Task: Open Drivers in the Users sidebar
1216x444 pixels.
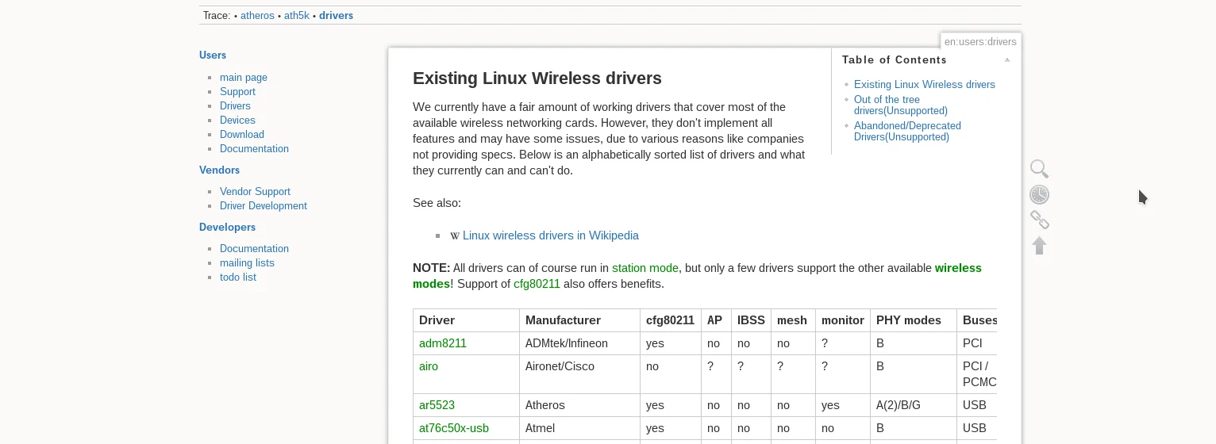Action: pyautogui.click(x=235, y=106)
